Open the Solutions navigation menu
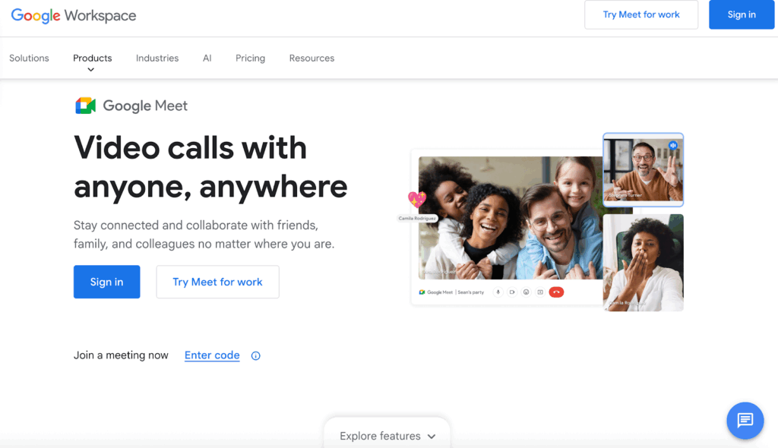778x448 pixels. (29, 58)
